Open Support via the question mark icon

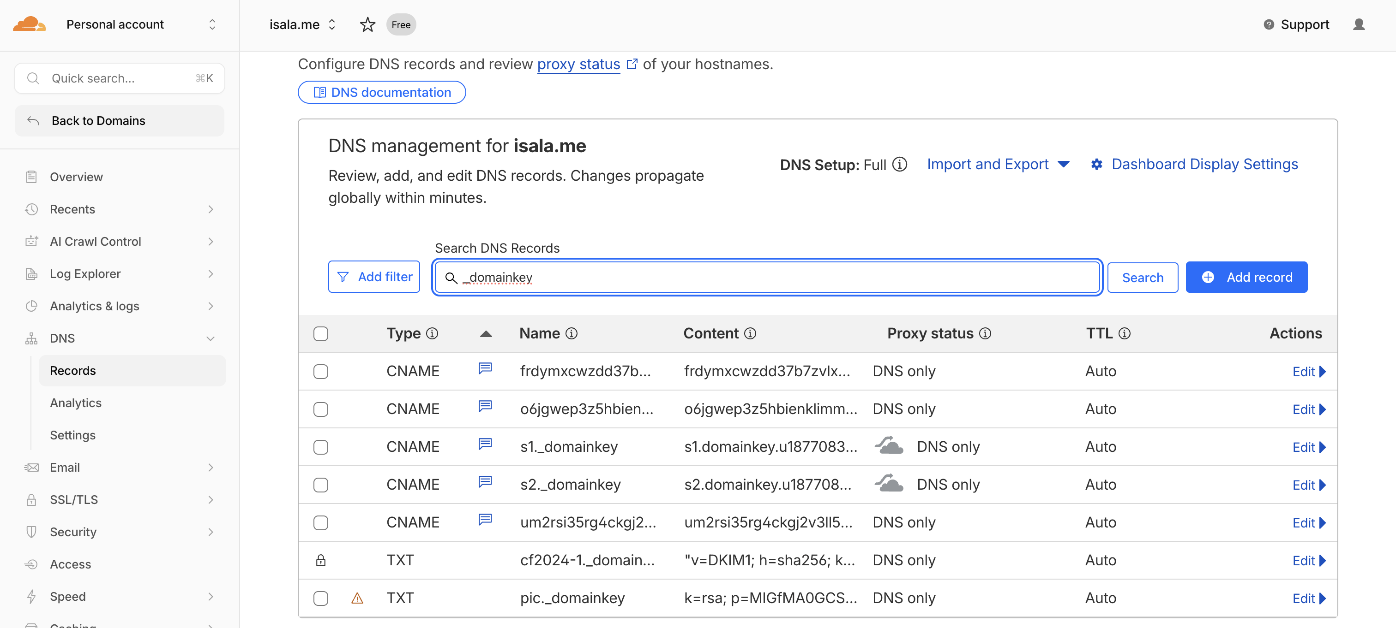[1269, 24]
